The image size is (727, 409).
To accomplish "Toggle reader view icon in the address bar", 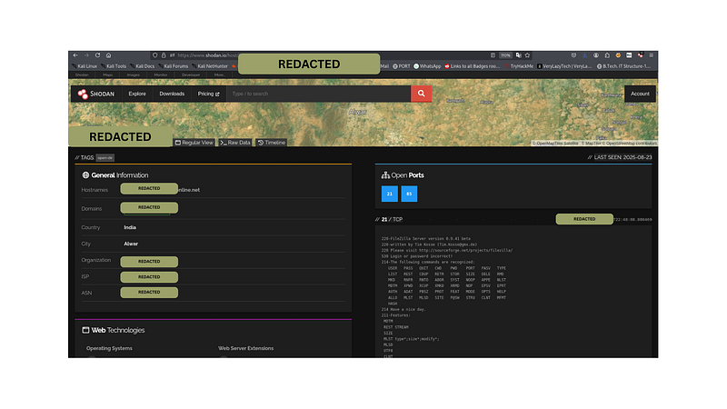I will [x=493, y=55].
